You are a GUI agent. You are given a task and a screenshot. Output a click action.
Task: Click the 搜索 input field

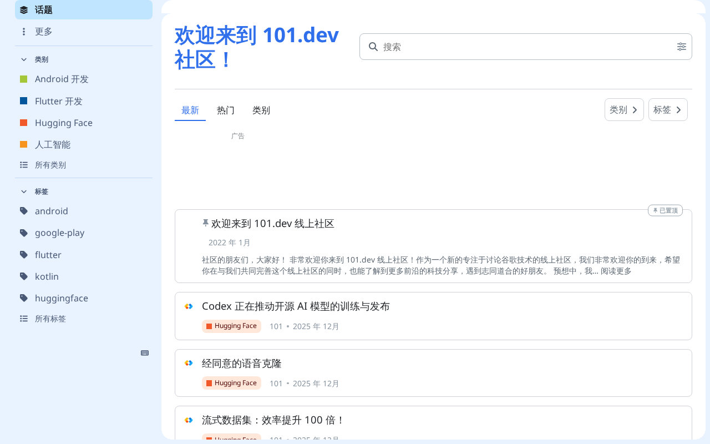(x=521, y=47)
